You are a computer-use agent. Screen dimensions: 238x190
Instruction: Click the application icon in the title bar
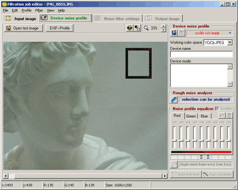click(4, 4)
